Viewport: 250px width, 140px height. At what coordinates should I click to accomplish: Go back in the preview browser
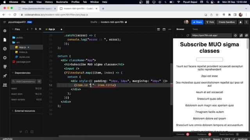pos(177,35)
